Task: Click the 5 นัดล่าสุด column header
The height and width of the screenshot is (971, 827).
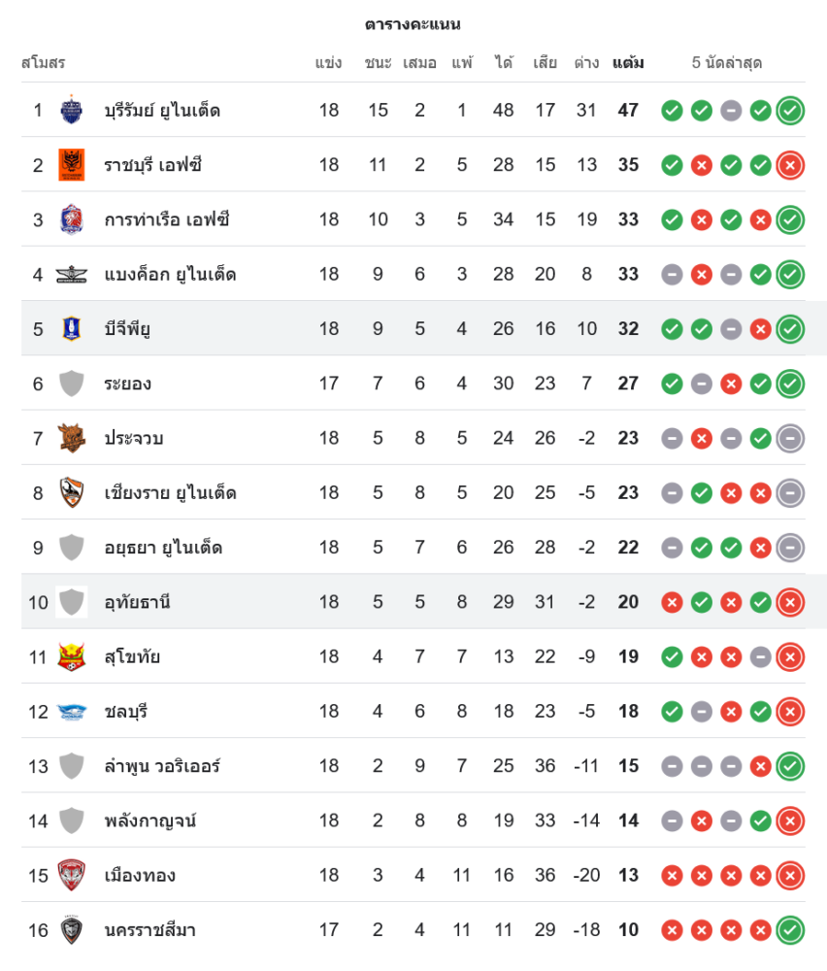Action: (x=727, y=63)
